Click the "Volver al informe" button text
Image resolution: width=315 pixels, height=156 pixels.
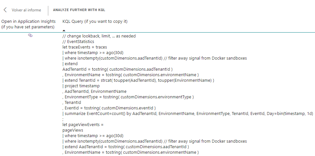pyautogui.click(x=26, y=10)
